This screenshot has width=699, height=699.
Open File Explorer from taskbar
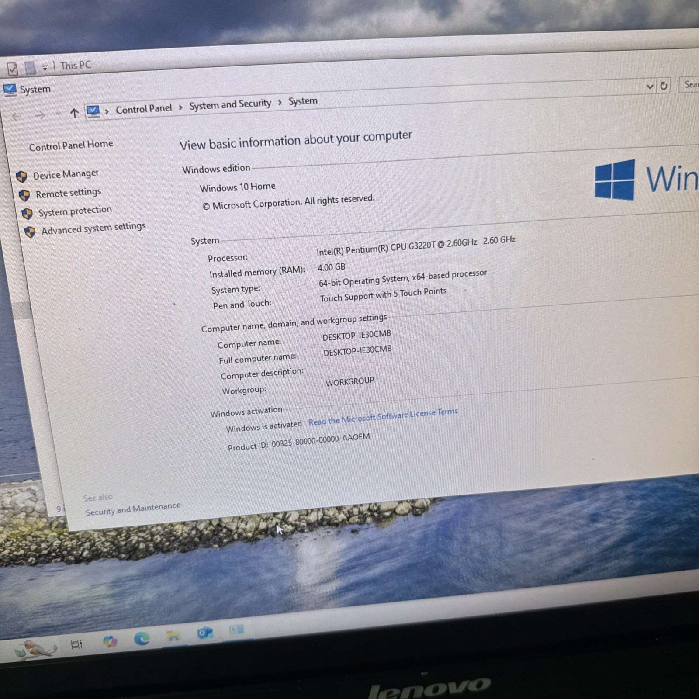point(173,636)
